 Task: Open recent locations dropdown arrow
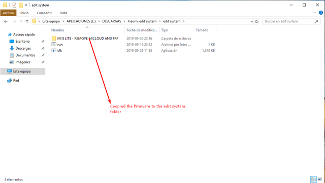click(x=21, y=21)
